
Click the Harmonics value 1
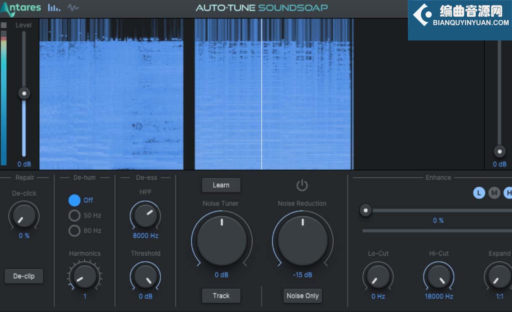point(85,296)
